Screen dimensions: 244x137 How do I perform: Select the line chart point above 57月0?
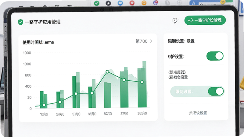107,72
